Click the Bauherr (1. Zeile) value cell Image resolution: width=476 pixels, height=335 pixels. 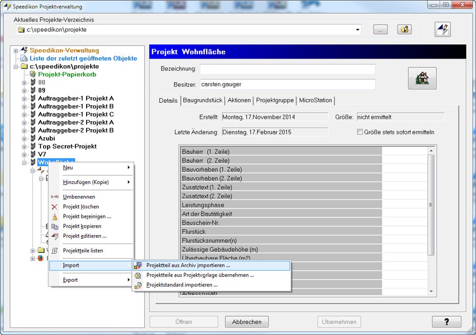[405, 151]
